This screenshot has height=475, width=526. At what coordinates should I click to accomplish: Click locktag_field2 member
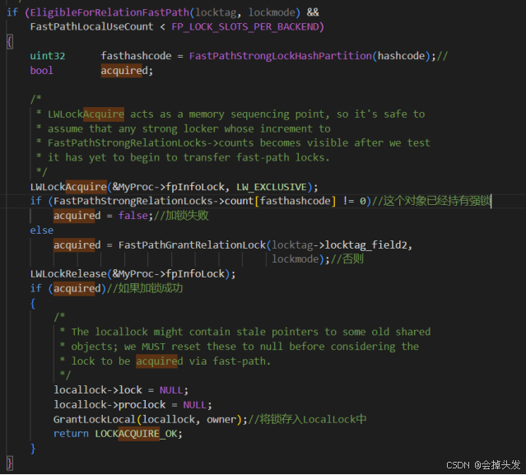(x=366, y=244)
